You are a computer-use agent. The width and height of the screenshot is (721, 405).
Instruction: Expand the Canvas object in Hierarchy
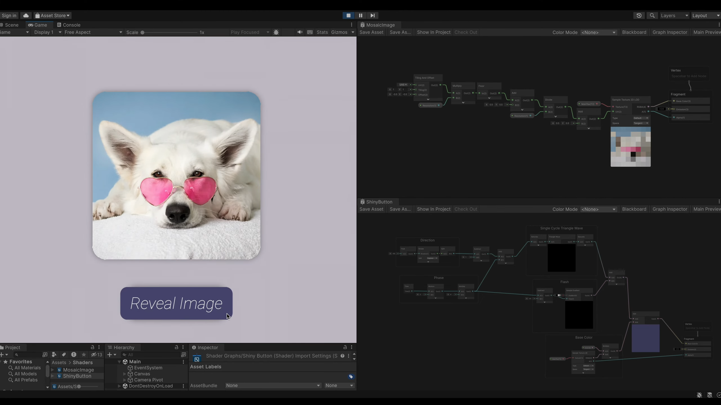124,374
